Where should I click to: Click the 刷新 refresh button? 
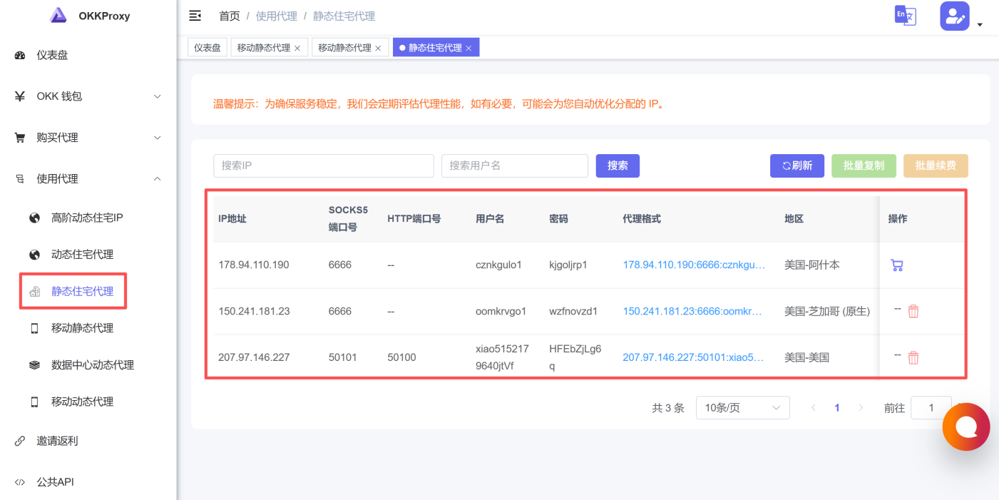tap(797, 165)
